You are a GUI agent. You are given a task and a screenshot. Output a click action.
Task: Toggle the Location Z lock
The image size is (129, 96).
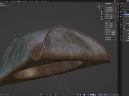tap(115, 11)
